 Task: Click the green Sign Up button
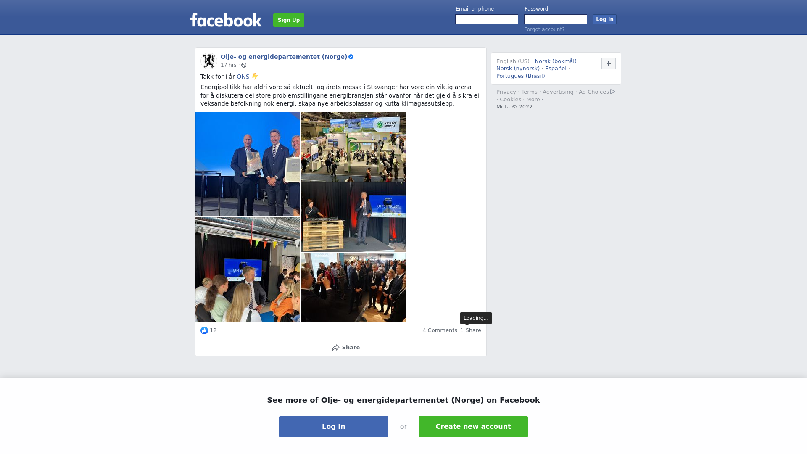tap(289, 20)
